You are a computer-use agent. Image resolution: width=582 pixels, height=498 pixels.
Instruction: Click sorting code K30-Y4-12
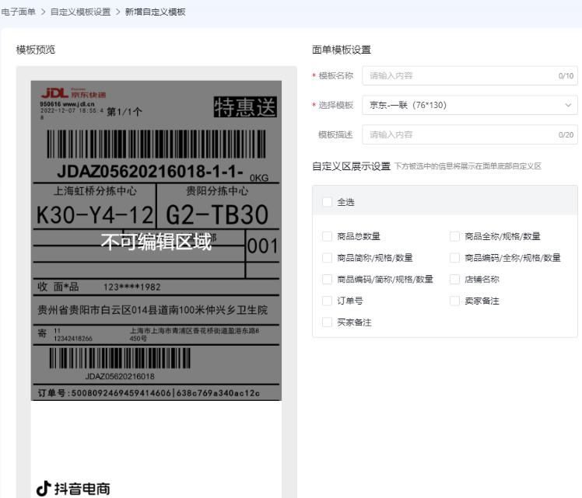[95, 215]
